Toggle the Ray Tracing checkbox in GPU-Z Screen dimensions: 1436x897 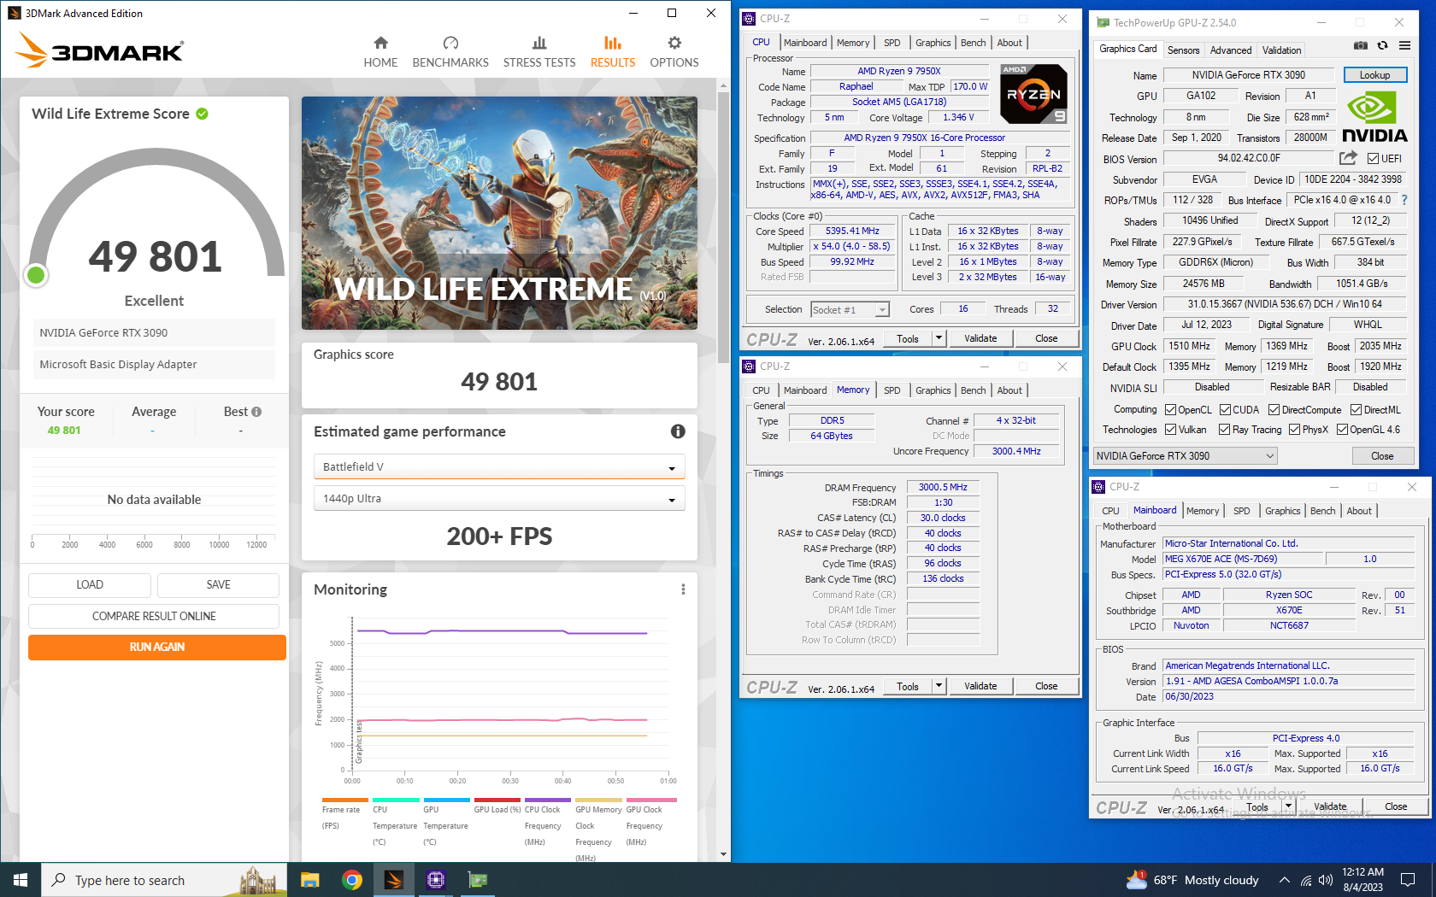[1225, 430]
